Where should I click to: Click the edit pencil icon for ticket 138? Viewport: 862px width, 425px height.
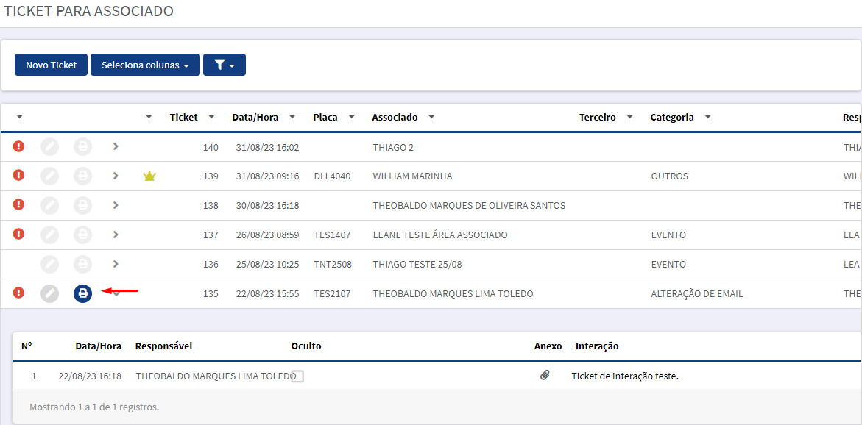point(49,205)
